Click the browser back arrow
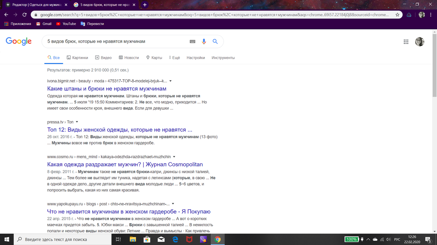This screenshot has height=245, width=437. coord(6,15)
